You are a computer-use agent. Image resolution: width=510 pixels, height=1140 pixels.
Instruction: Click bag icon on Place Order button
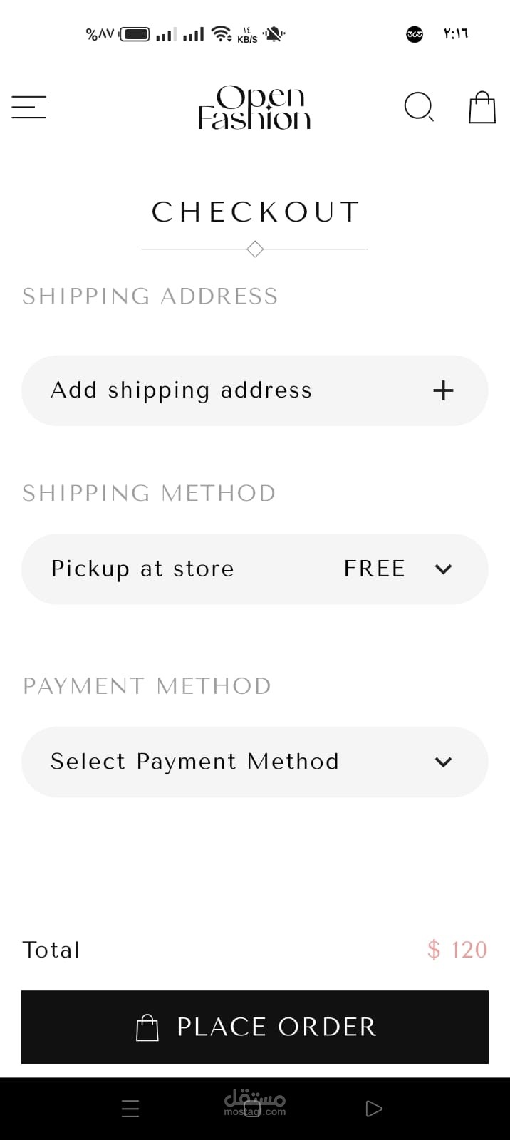click(x=147, y=1027)
